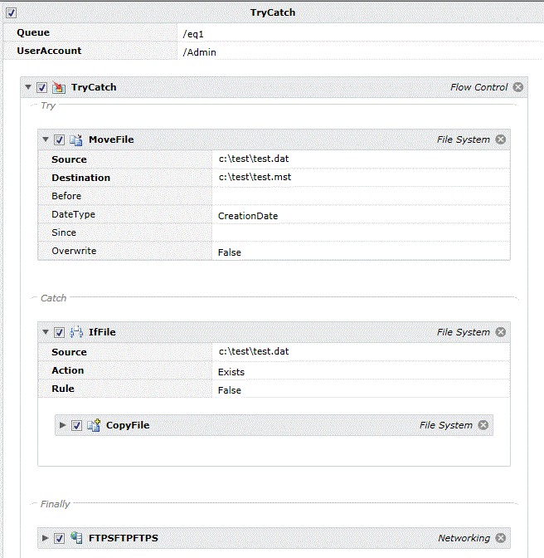This screenshot has width=544, height=558.
Task: Delete the CopyFile step
Action: pyautogui.click(x=483, y=425)
